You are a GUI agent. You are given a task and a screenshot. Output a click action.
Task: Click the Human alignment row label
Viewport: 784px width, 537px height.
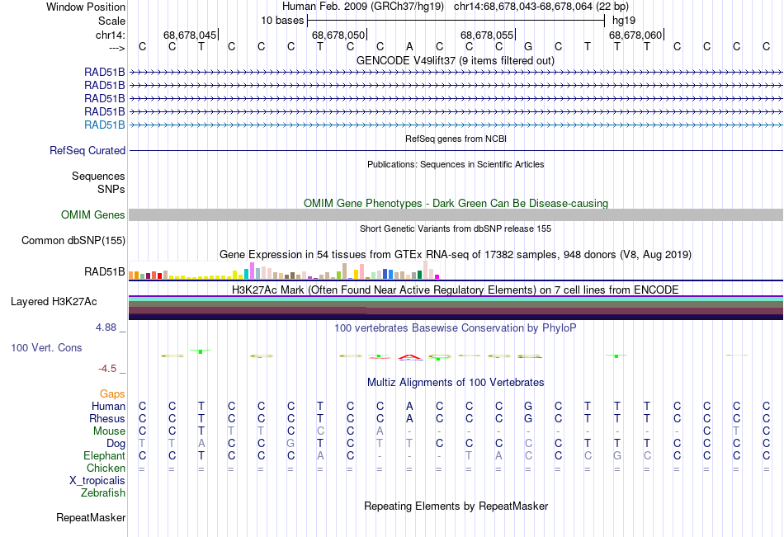pyautogui.click(x=108, y=407)
